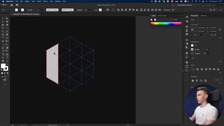224x126 pixels.
Task: Click the hex color value field
Action: click(177, 20)
